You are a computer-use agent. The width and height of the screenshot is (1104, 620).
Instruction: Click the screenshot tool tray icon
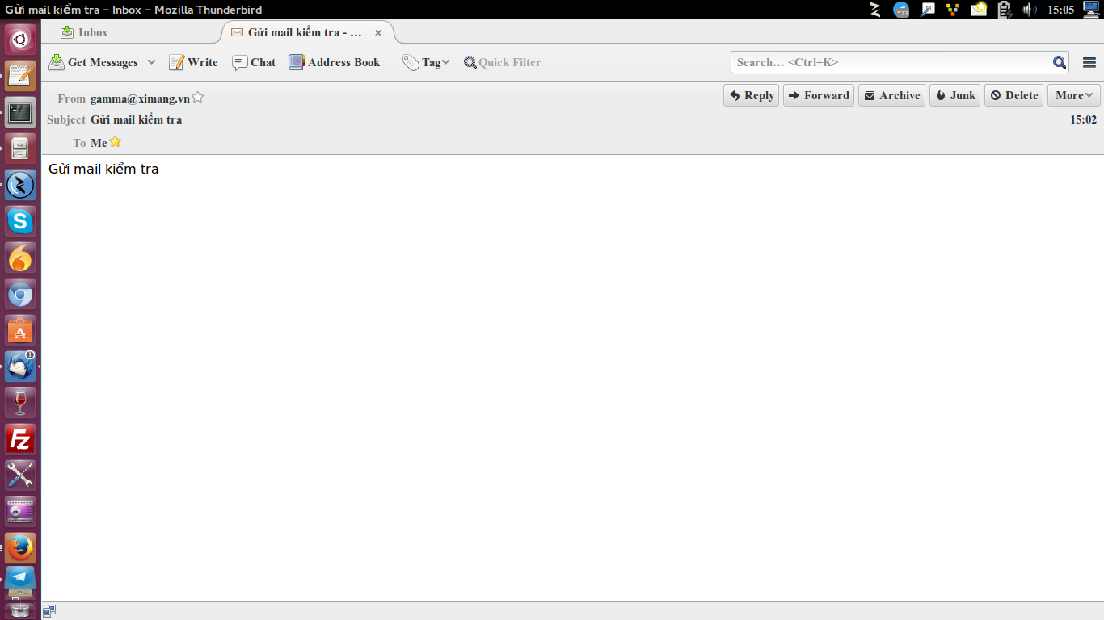(x=928, y=10)
